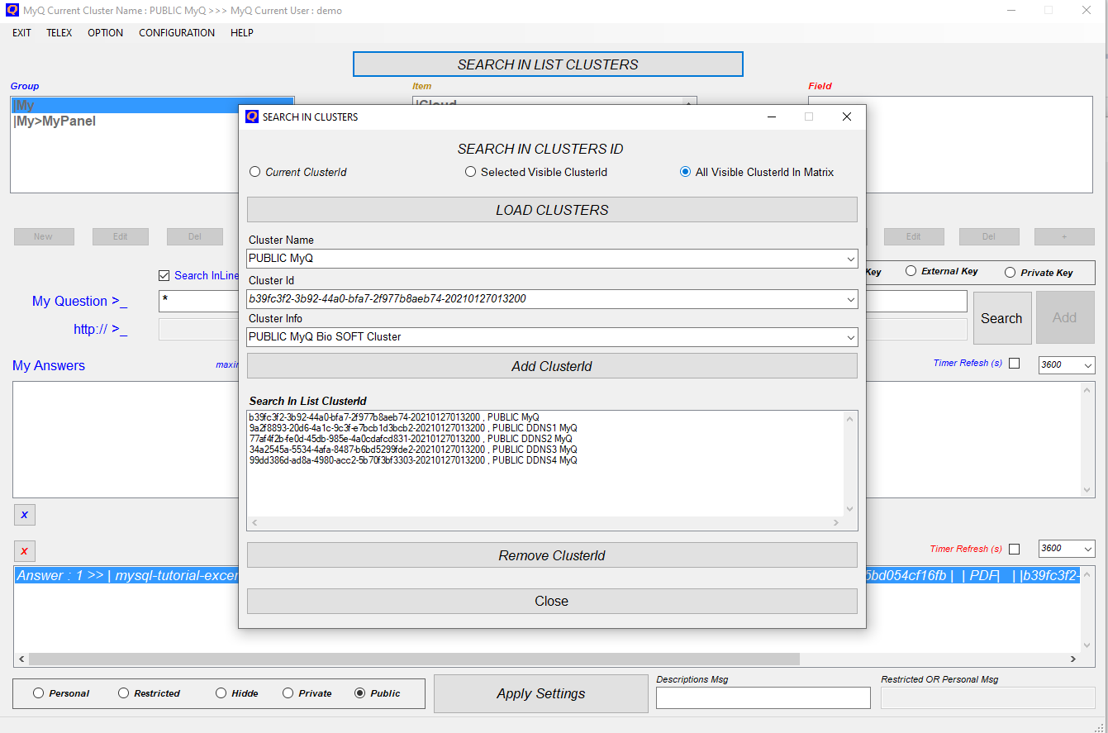Open the CONFIGURATION menu
This screenshot has width=1108, height=733.
177,33
